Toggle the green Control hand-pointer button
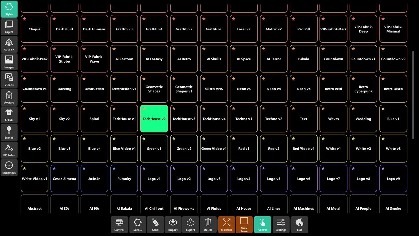The image size is (419, 236). coord(263,225)
